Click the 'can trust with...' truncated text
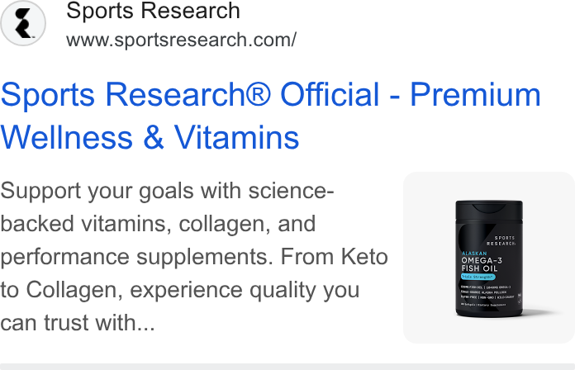 coord(78,323)
